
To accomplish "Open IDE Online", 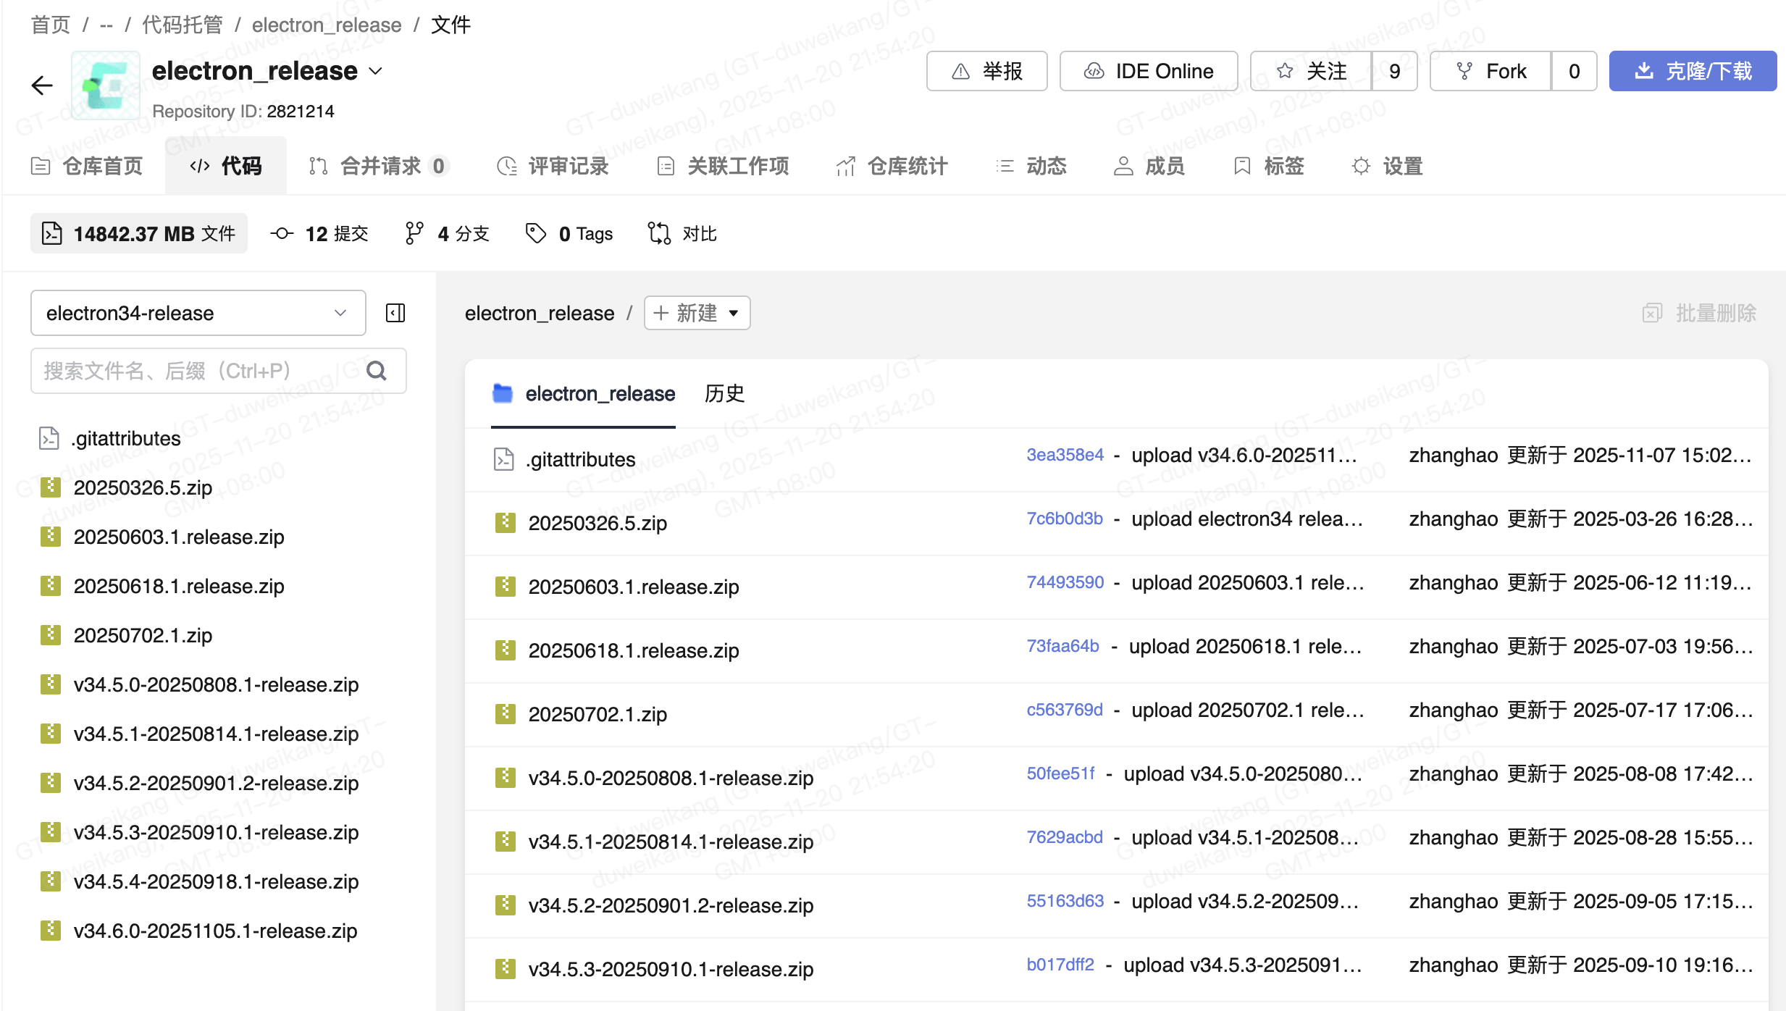I will click(1149, 71).
